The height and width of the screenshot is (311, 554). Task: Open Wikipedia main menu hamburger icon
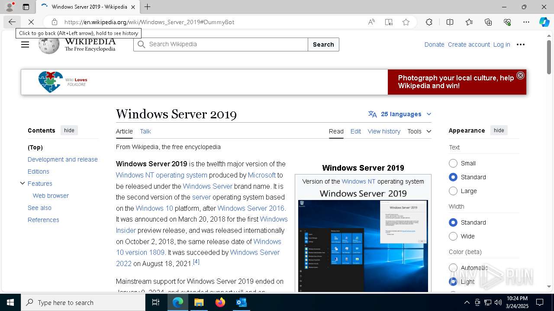click(x=25, y=44)
